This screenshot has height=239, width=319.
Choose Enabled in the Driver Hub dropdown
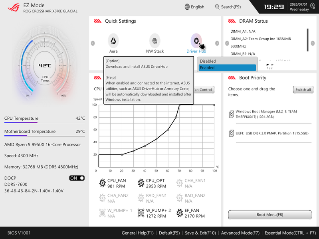[x=227, y=68]
